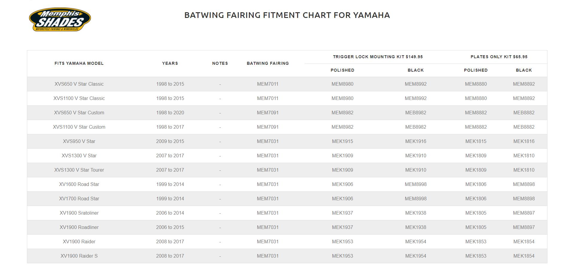Click the XVS1100 V Star Custom row label
The height and width of the screenshot is (280, 569).
(x=79, y=127)
